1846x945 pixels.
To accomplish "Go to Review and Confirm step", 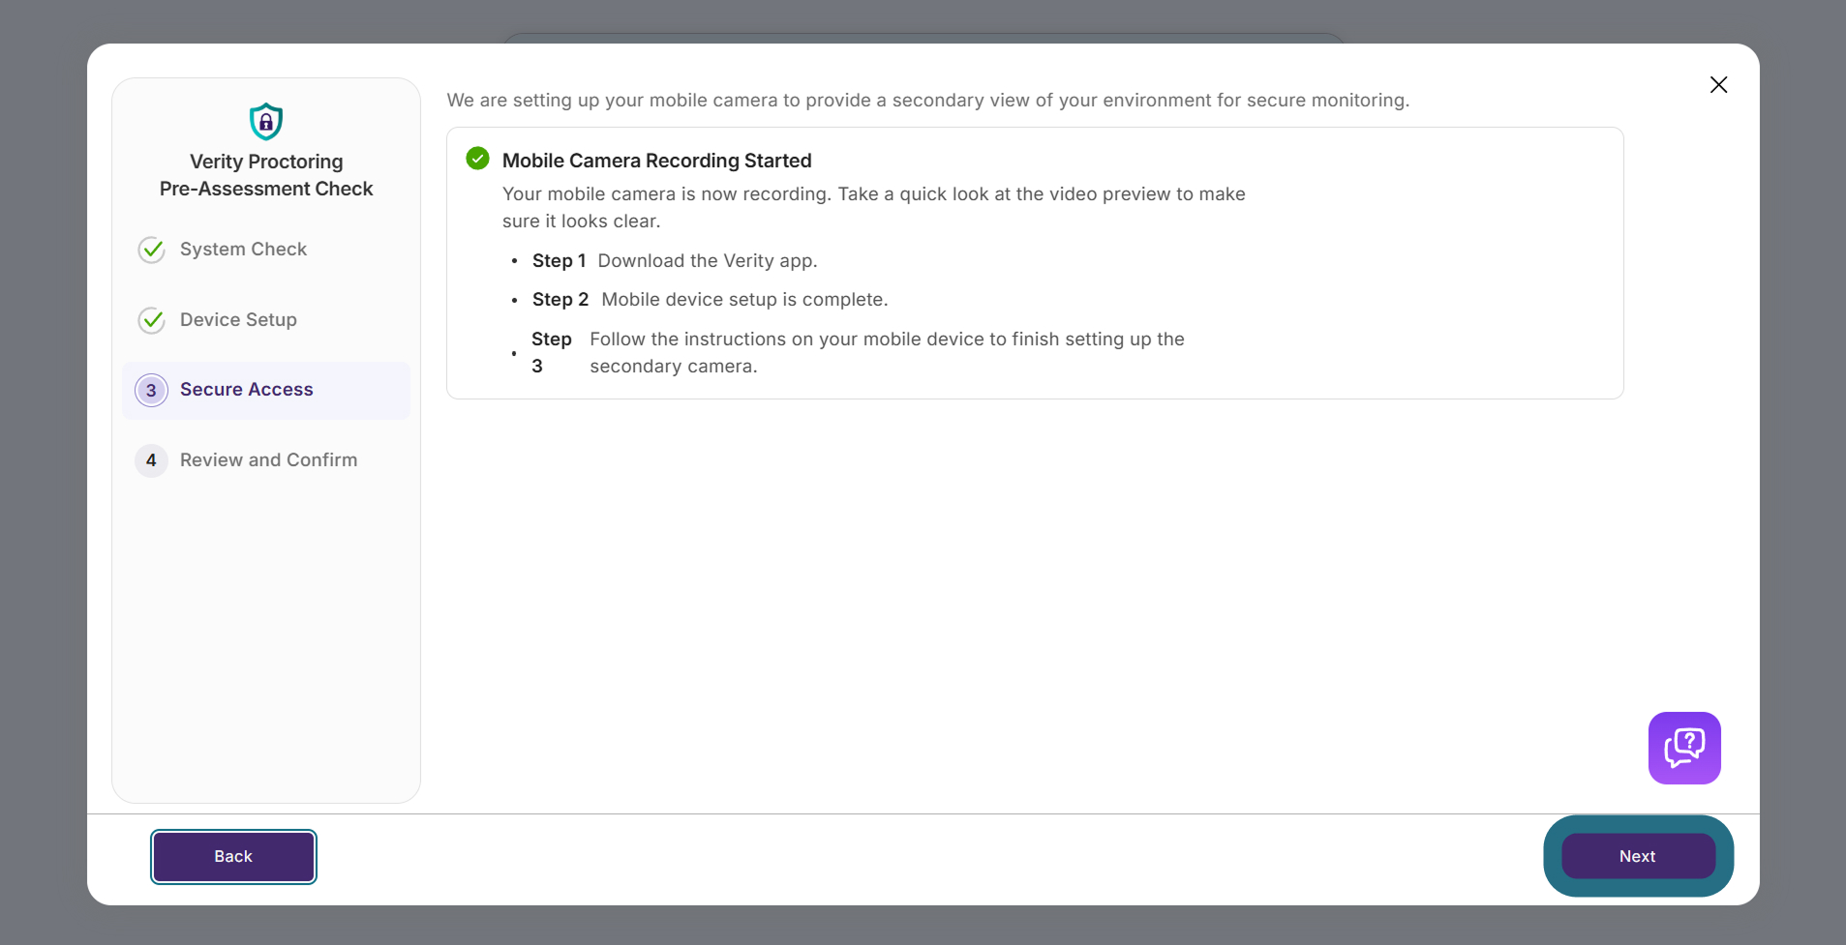I will 268,460.
